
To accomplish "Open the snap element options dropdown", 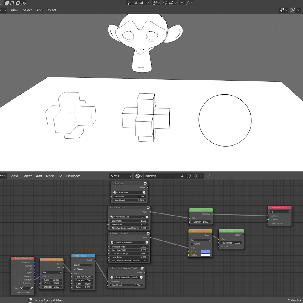I will (x=173, y=3).
